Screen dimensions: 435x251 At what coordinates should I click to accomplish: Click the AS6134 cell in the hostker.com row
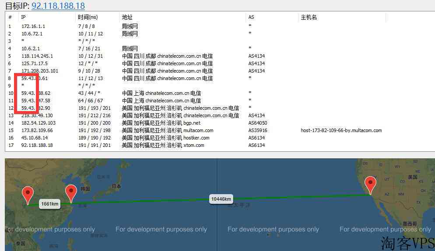pos(256,138)
